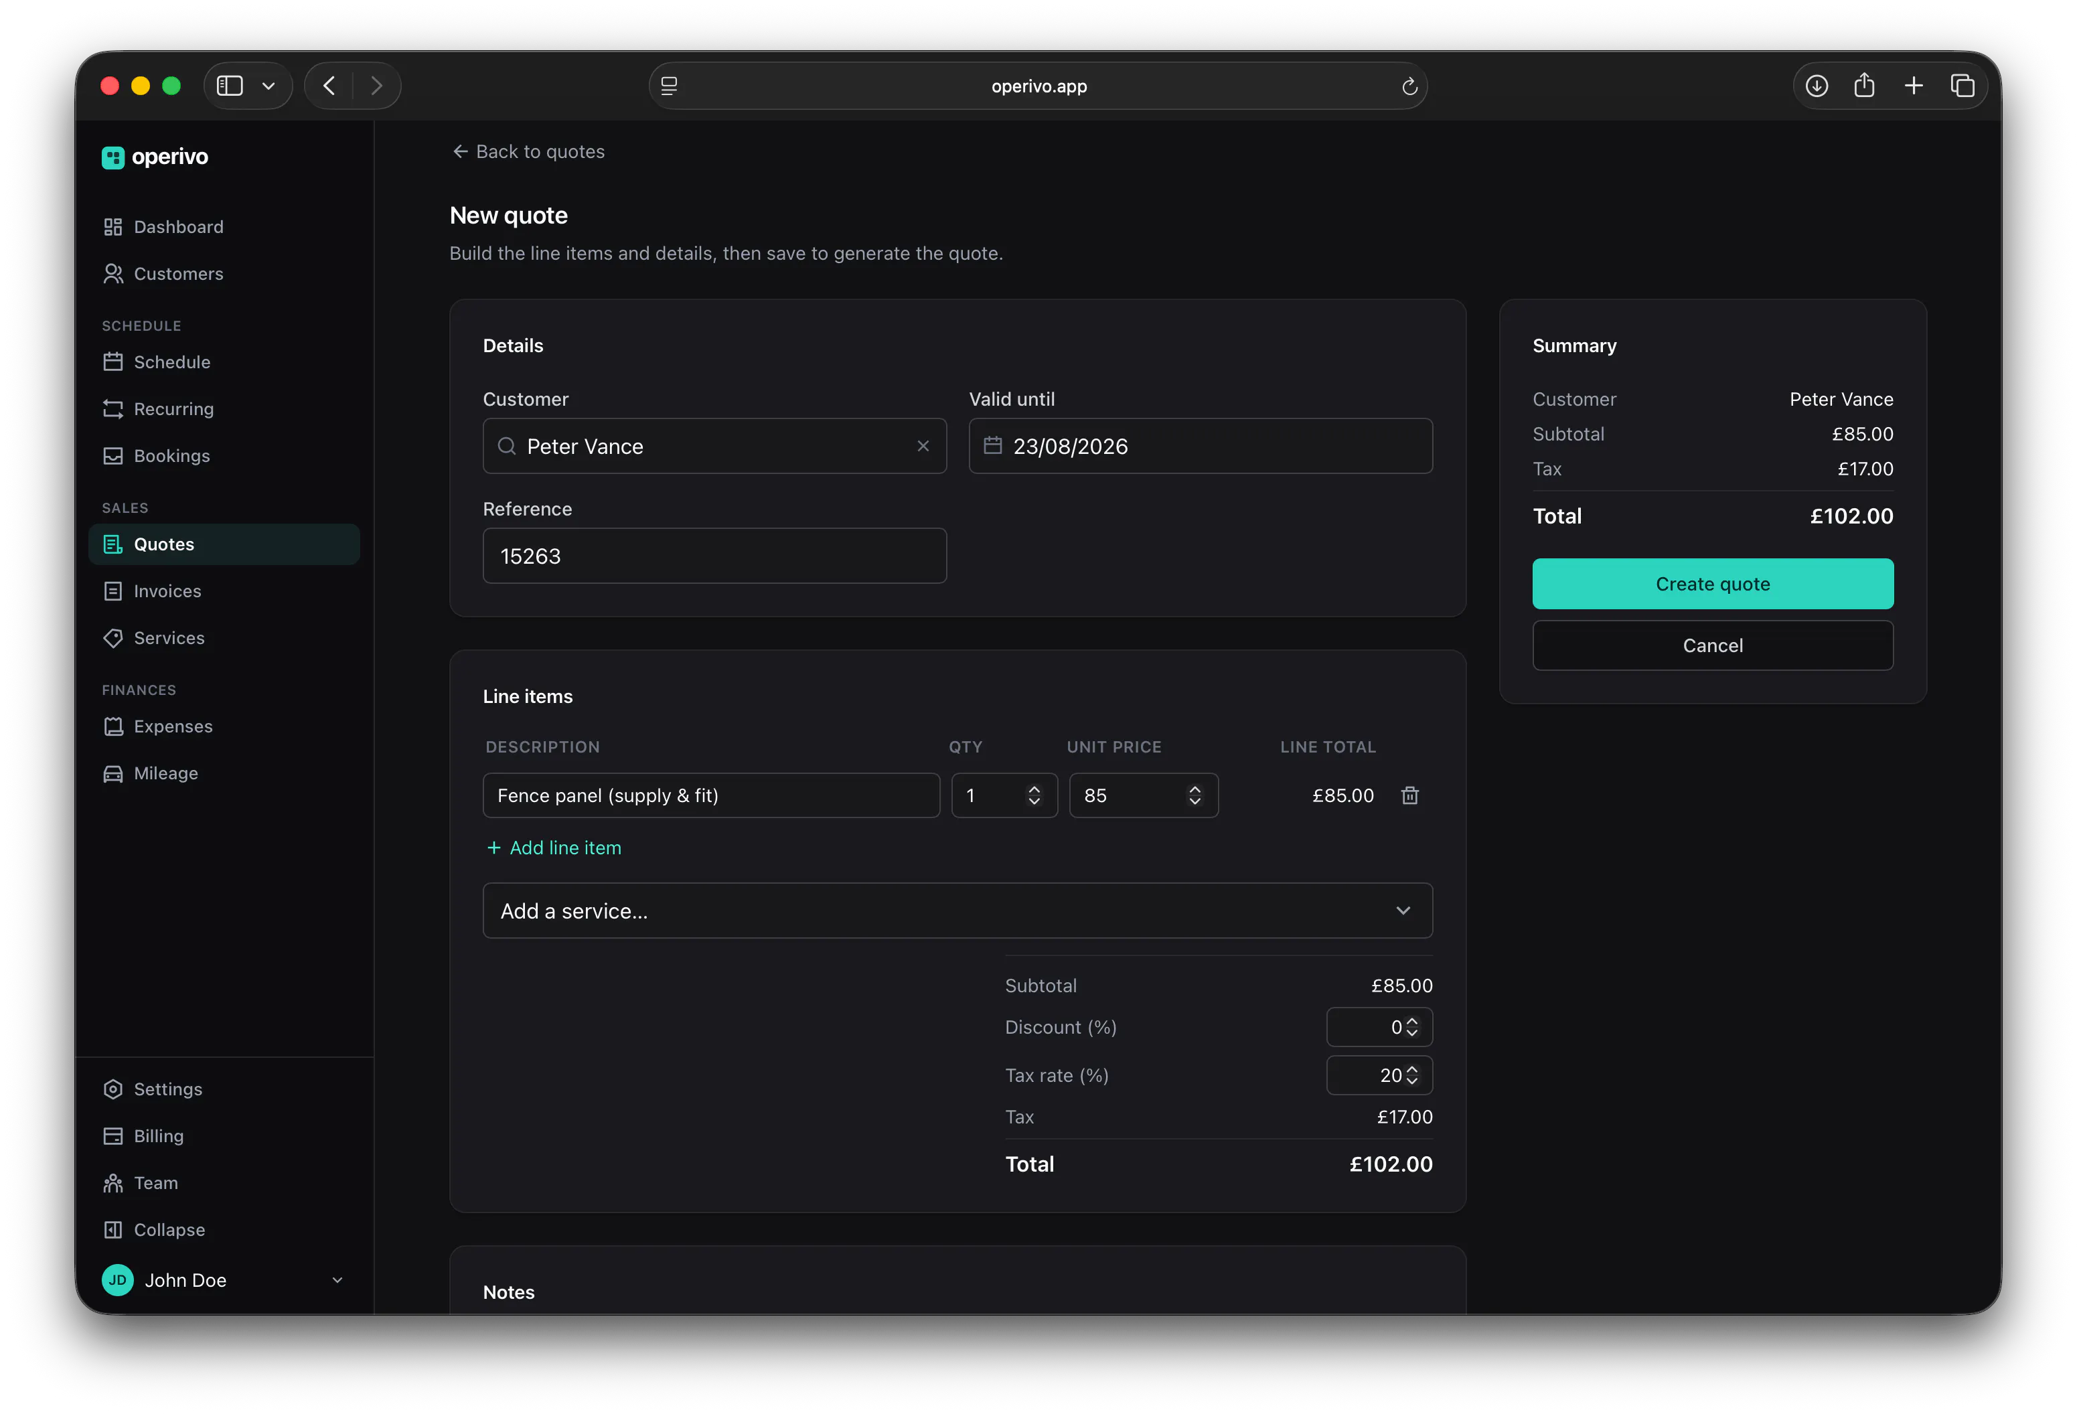Open Bookings in the sidebar
Image resolution: width=2077 pixels, height=1414 pixels.
point(224,456)
